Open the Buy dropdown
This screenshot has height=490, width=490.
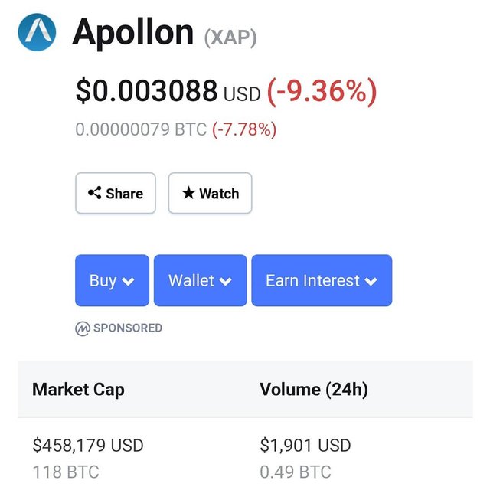click(x=112, y=280)
